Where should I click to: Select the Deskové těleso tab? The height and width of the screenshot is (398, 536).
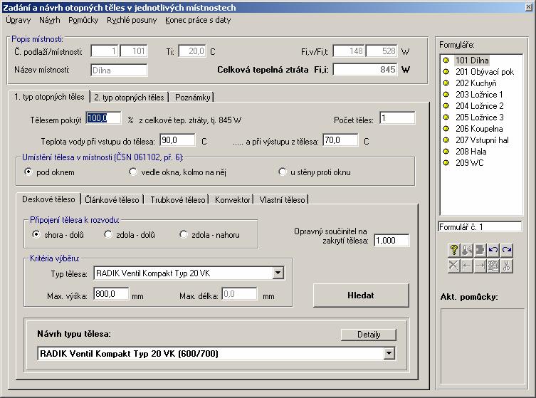tap(48, 199)
